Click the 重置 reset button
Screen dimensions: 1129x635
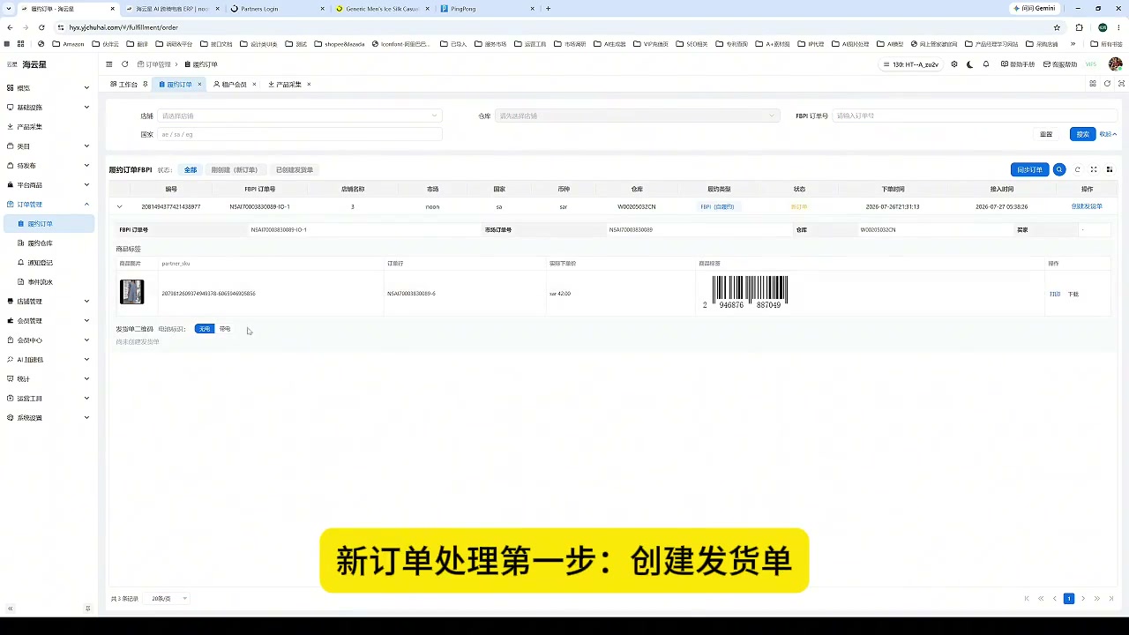point(1046,134)
